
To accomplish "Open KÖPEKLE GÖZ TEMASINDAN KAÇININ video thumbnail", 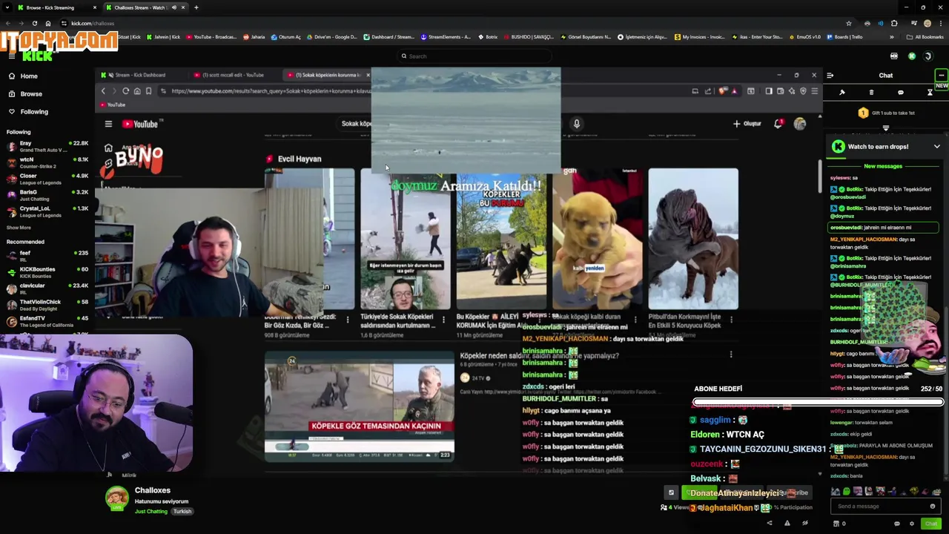I will click(x=360, y=406).
